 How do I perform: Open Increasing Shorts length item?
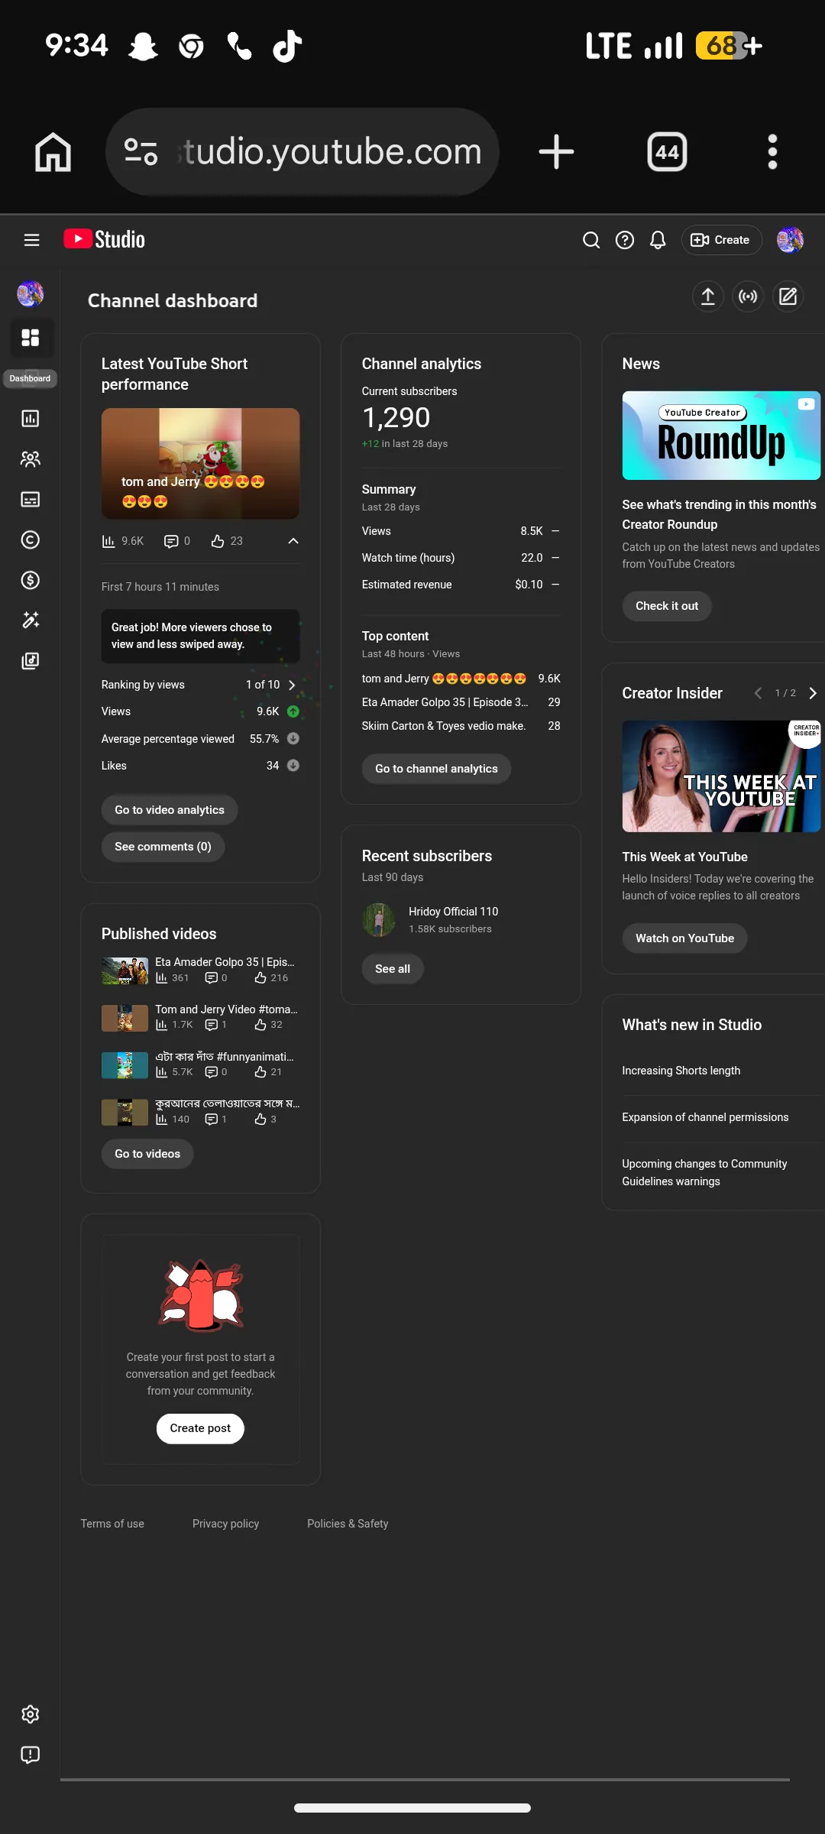coord(681,1071)
